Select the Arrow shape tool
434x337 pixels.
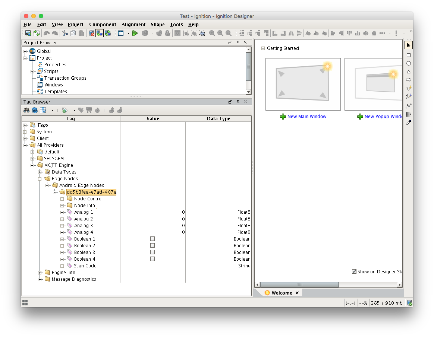pos(409,80)
